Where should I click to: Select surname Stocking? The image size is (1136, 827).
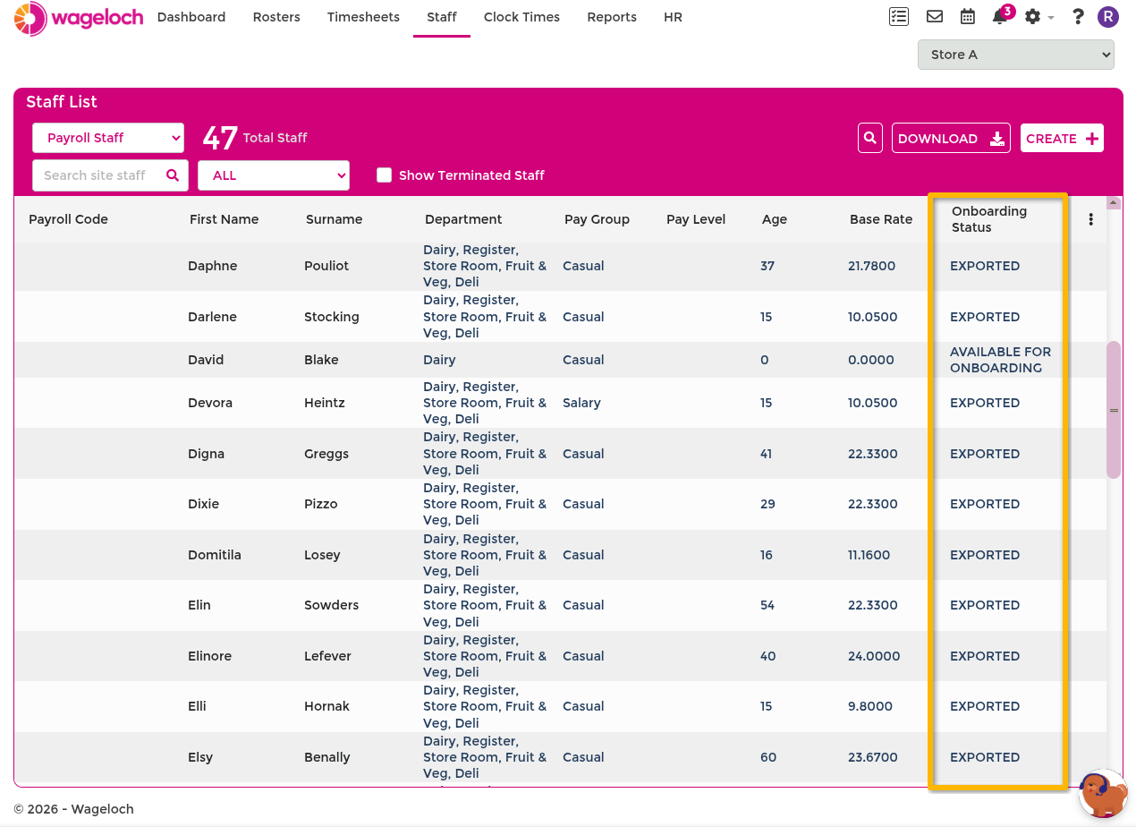[332, 317]
